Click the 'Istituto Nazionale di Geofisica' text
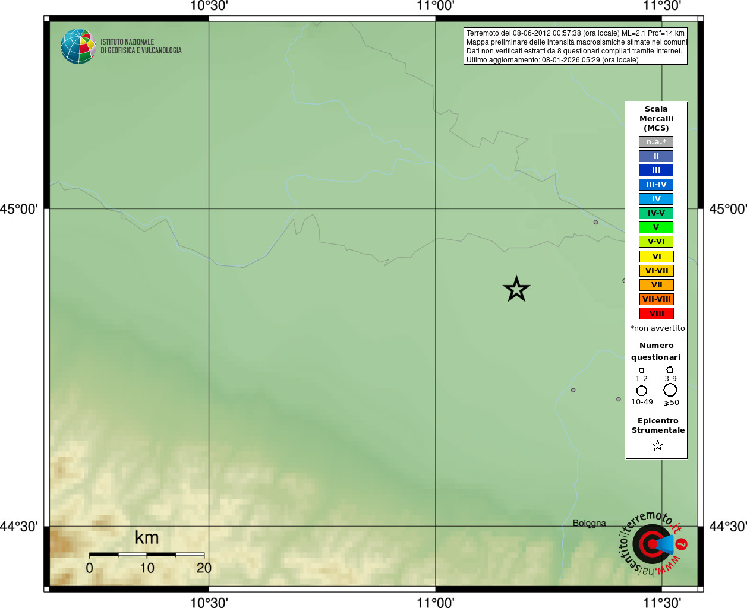The width and height of the screenshot is (747, 608). point(141,46)
